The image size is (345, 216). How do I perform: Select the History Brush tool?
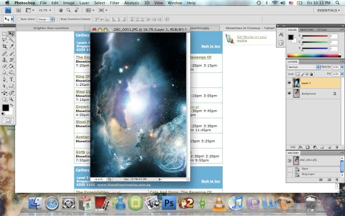[x=11, y=60]
